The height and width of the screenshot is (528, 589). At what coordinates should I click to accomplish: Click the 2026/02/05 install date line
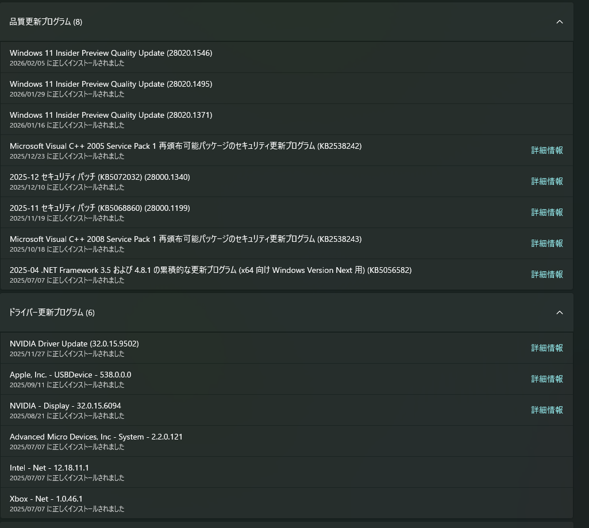point(67,63)
